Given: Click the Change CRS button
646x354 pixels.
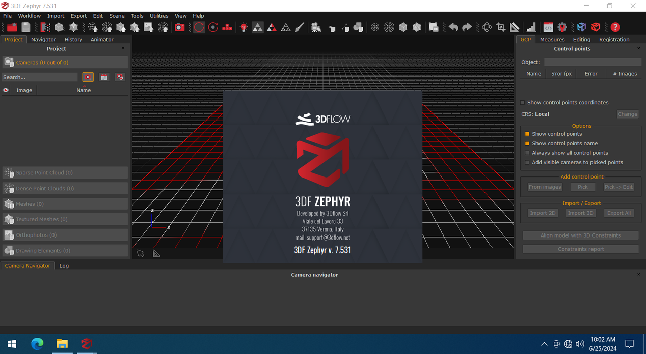Looking at the screenshot, I should [x=628, y=114].
